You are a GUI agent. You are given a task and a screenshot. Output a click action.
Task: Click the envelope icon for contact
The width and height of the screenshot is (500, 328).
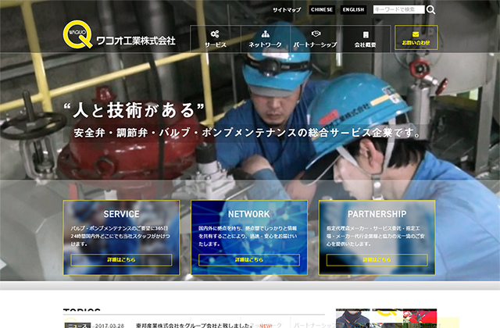pos(416,34)
